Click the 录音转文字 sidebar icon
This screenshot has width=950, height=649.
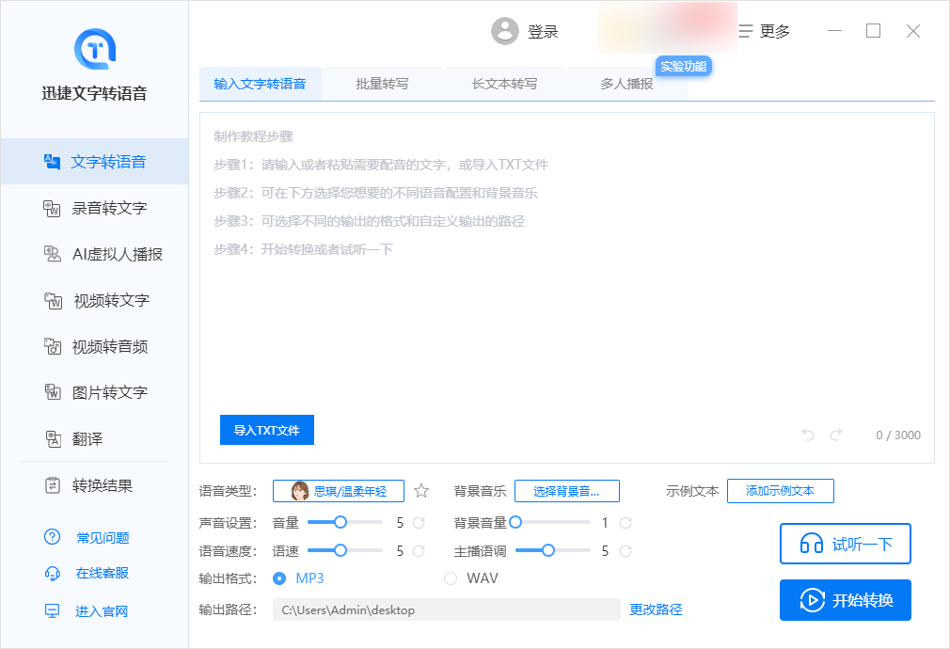click(52, 209)
